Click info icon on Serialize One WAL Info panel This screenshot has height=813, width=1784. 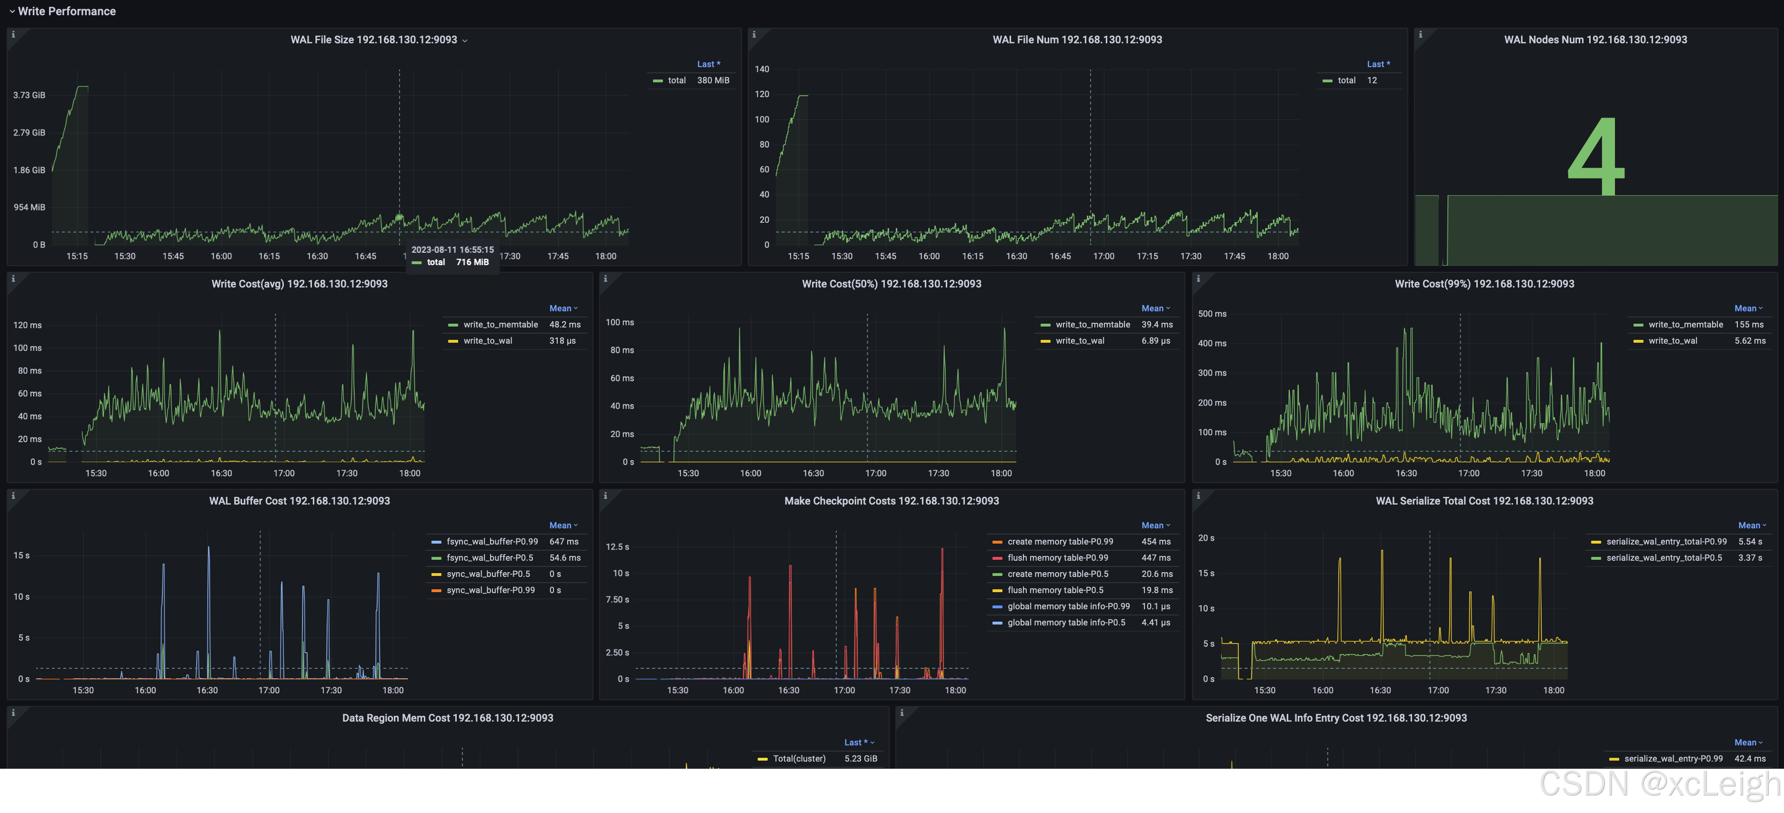(x=902, y=713)
